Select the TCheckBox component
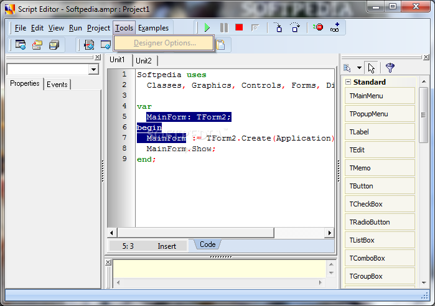Viewport: 435px width, 306px height. tap(380, 204)
